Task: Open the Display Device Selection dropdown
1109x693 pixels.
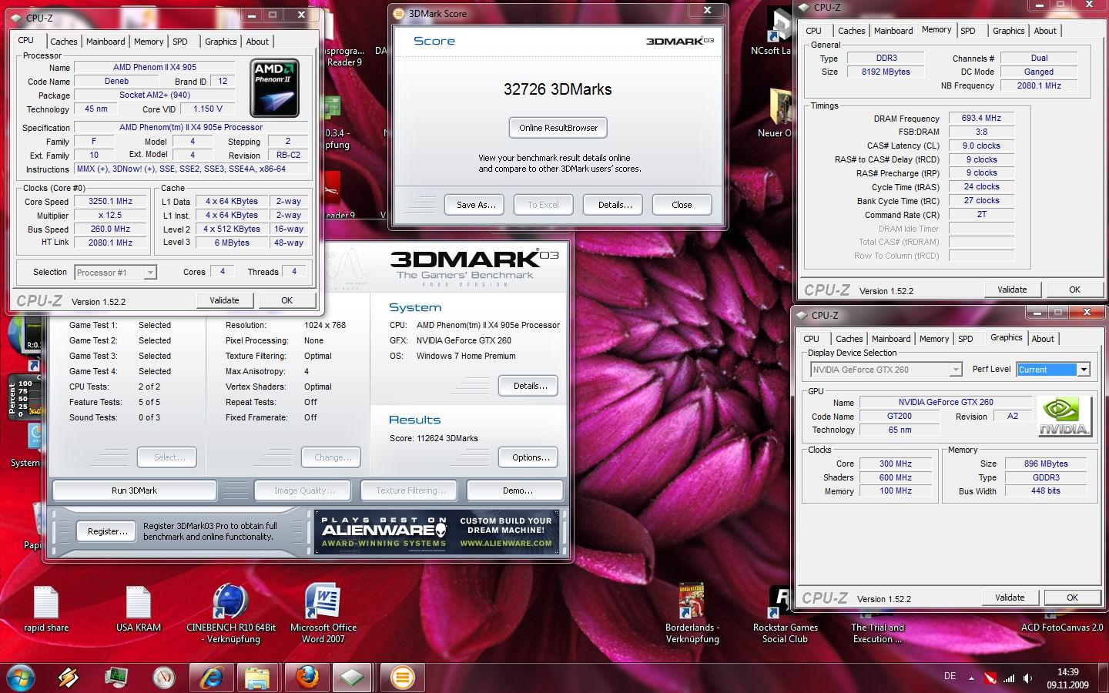Action: point(886,370)
